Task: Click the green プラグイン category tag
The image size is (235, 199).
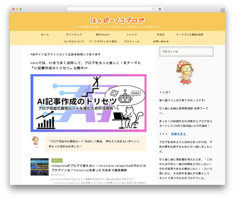Action: [57, 160]
